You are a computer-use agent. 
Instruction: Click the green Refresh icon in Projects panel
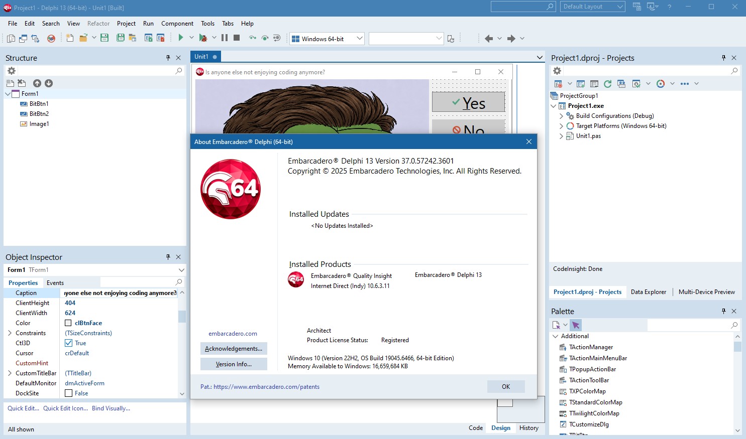pos(607,84)
